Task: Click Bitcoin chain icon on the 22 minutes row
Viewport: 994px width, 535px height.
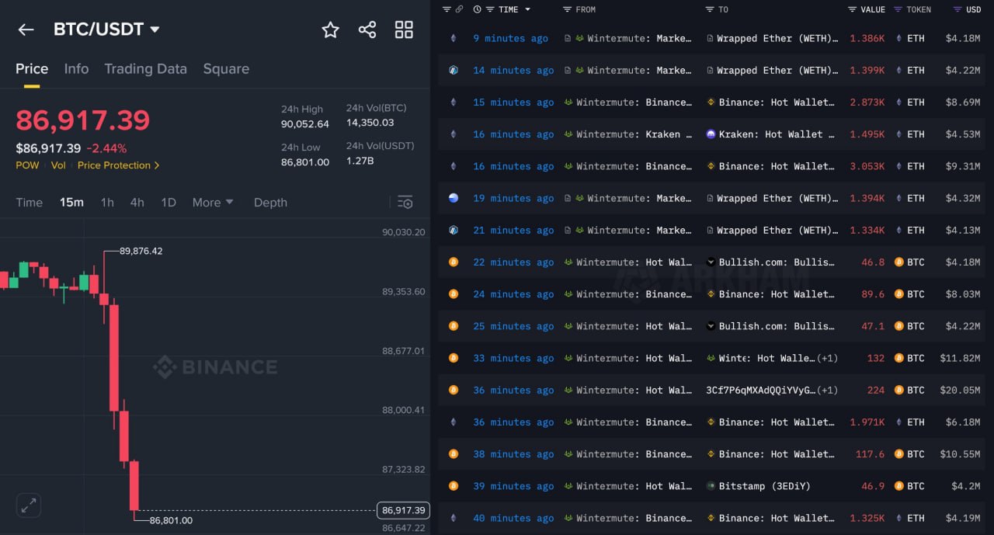Action: (x=454, y=262)
